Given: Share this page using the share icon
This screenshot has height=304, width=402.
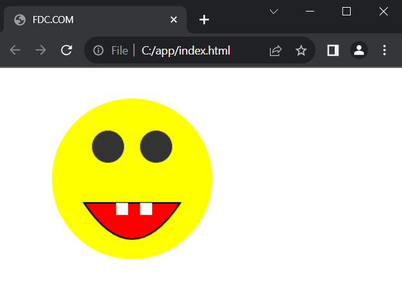Looking at the screenshot, I should [276, 50].
